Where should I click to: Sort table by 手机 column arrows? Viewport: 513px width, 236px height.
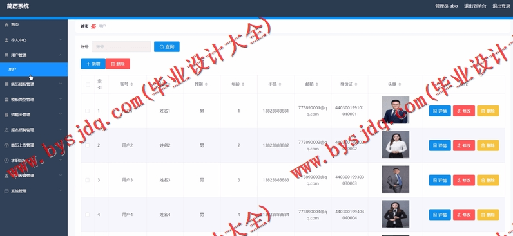pyautogui.click(x=280, y=84)
